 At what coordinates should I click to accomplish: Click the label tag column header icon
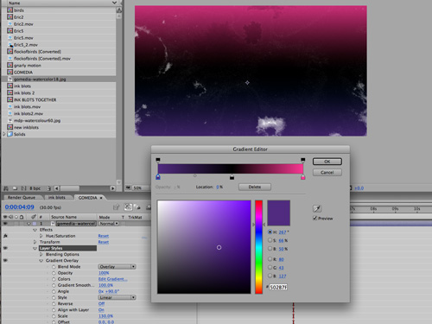tap(34, 217)
